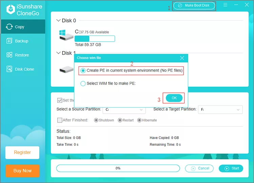Enable the After Finished checkbox
The image size is (254, 183).
[60, 120]
